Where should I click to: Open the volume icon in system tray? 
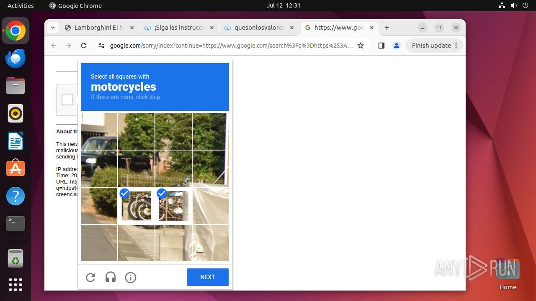tap(514, 5)
